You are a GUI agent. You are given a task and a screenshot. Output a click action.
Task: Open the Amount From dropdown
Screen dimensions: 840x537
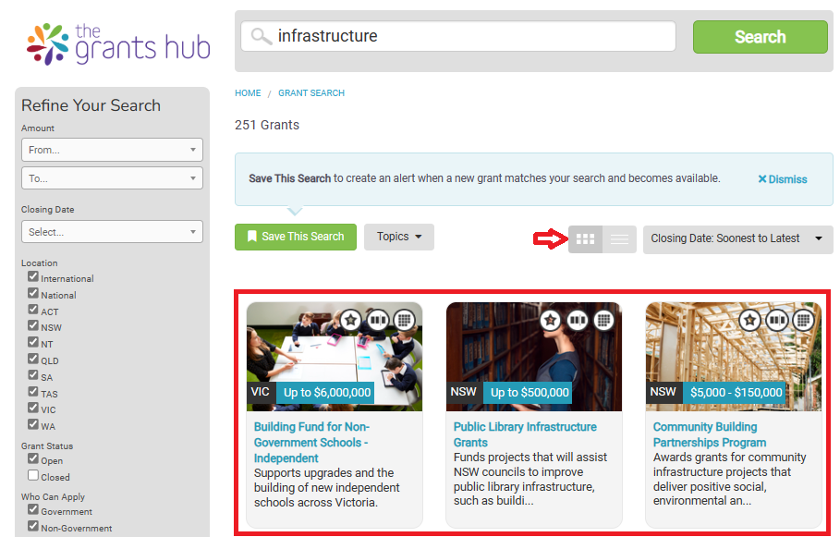click(112, 150)
